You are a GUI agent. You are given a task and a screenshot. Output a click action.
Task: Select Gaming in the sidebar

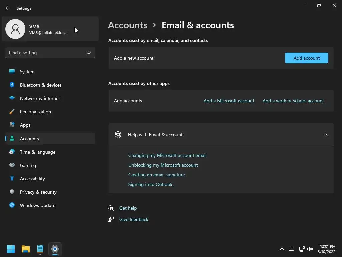click(50, 165)
